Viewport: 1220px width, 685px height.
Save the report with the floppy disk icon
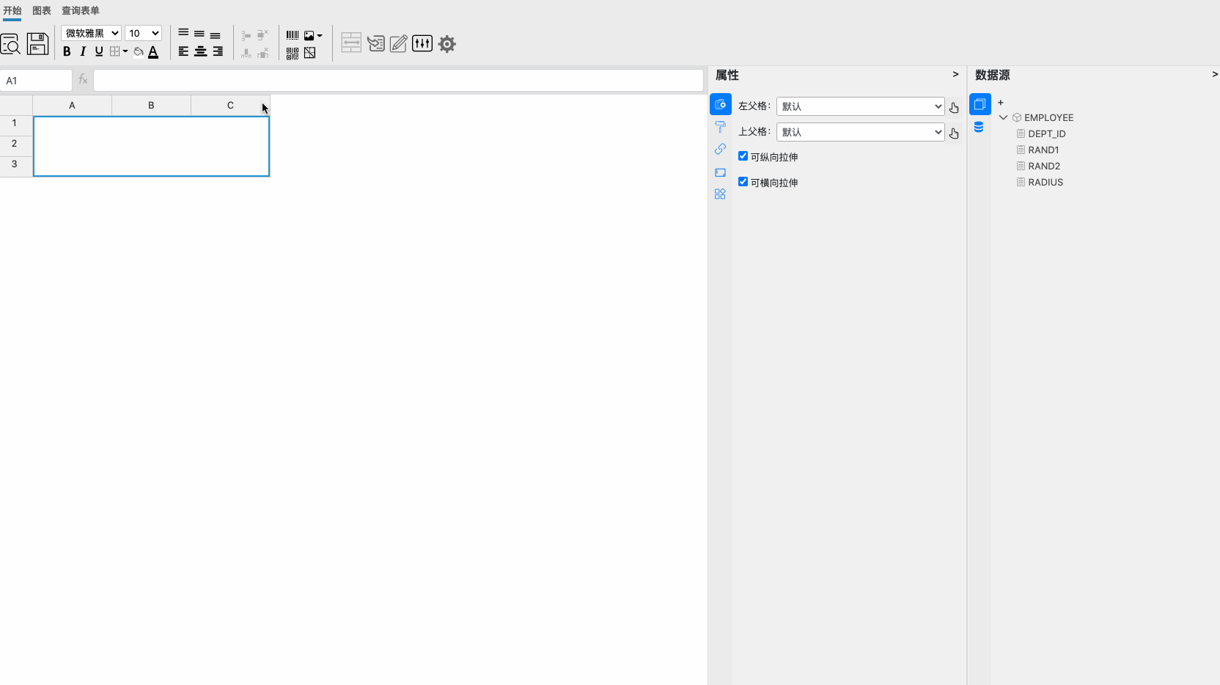37,44
